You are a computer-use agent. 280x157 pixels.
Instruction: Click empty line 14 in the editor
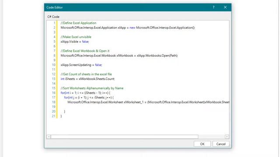click(143, 83)
